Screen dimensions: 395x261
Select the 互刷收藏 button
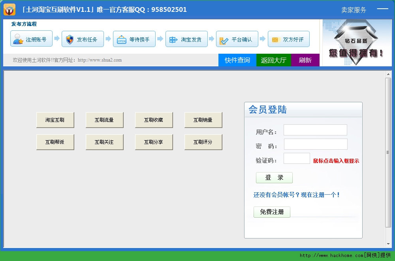tap(154, 120)
